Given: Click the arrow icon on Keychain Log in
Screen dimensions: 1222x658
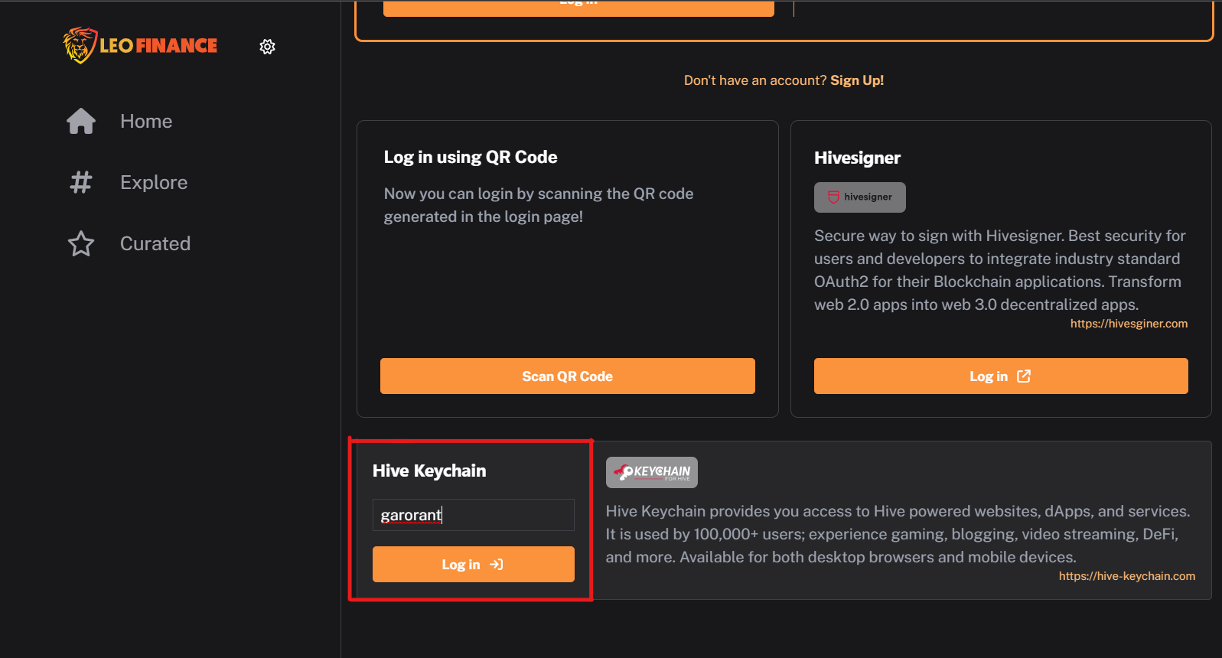Looking at the screenshot, I should point(497,564).
